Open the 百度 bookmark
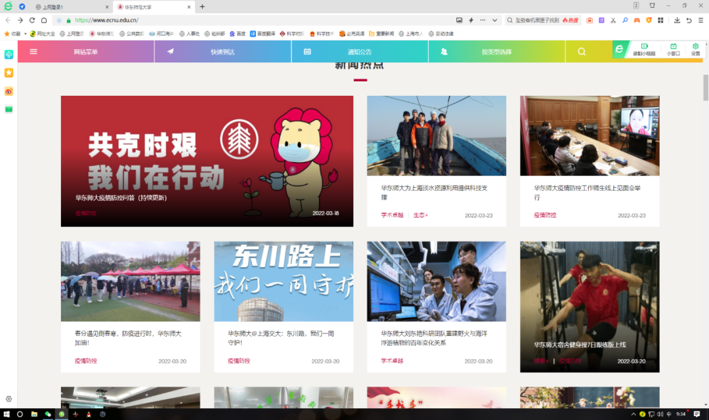Screen dimensions: 709x420 click(x=238, y=33)
